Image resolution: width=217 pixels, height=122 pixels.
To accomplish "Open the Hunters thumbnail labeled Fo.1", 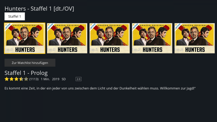I will coord(110,38).
